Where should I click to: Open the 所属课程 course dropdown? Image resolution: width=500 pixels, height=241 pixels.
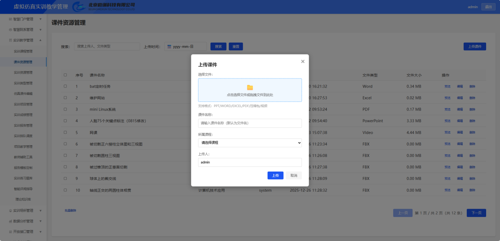[x=250, y=143]
